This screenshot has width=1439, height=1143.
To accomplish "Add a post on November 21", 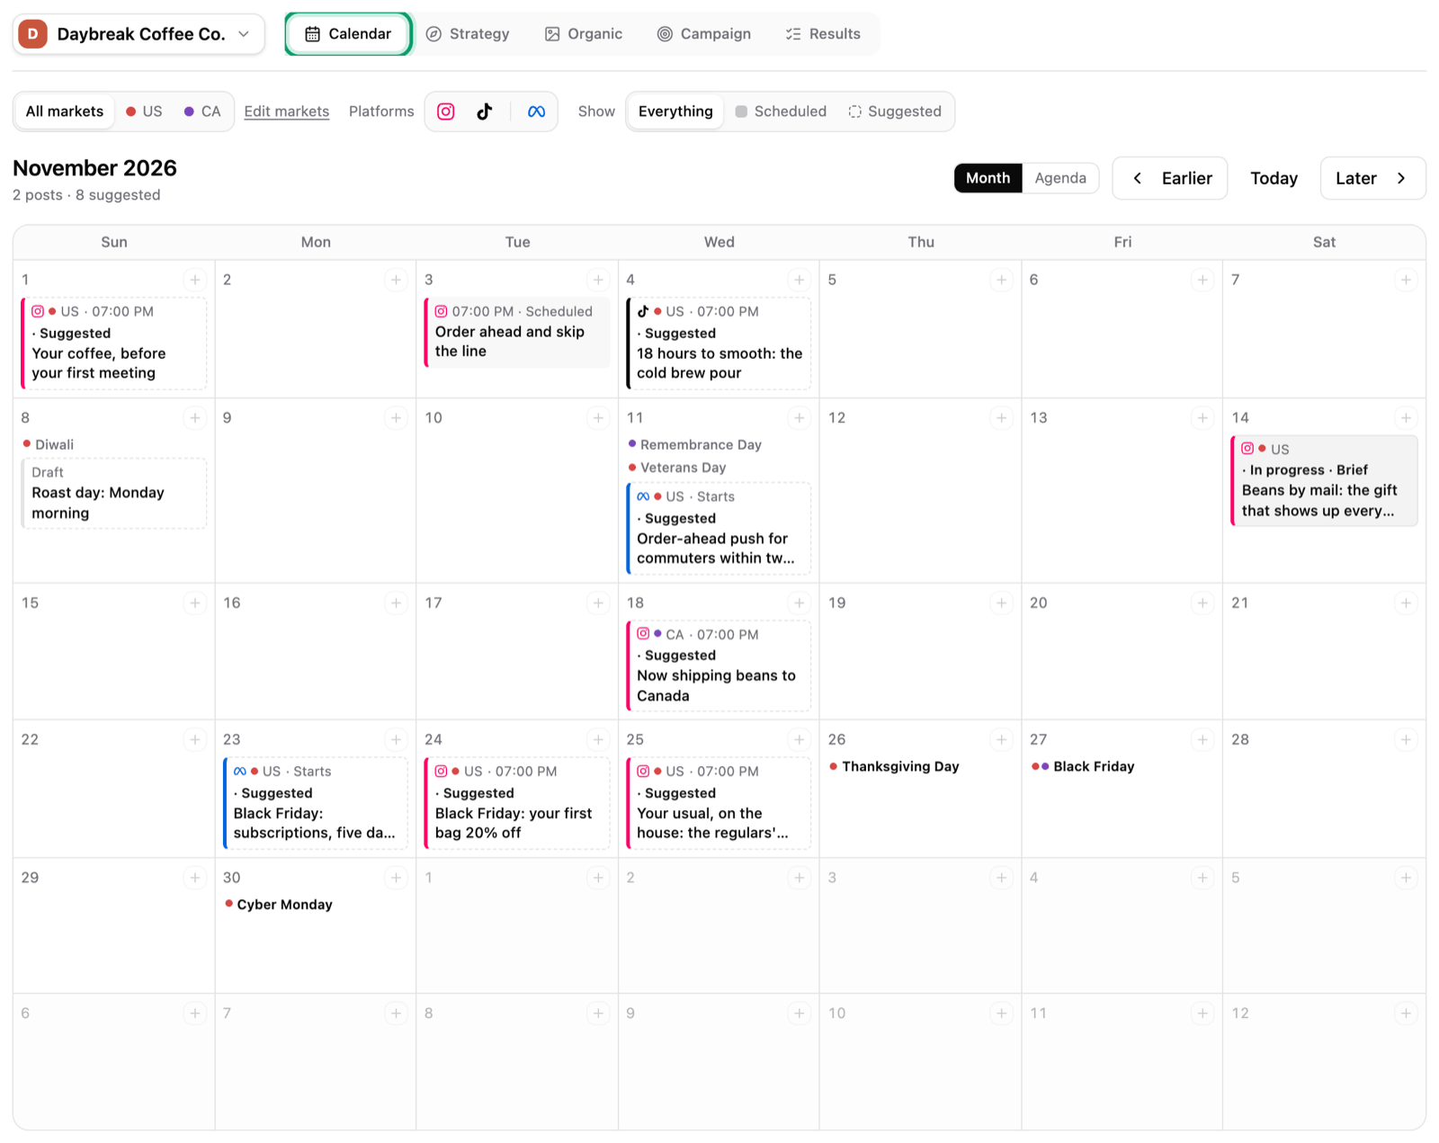I will click(x=1405, y=603).
